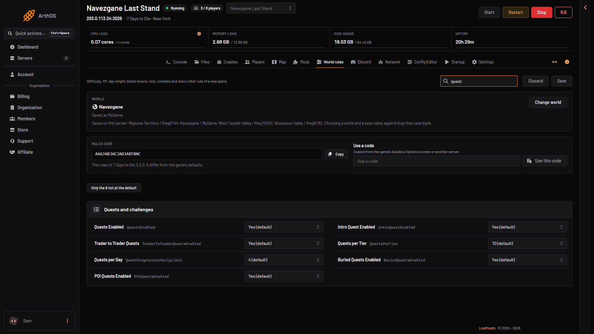This screenshot has width=594, height=334.
Task: Open the Config Editor tab
Action: click(422, 62)
